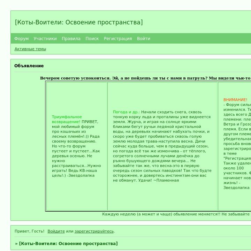Click the Объявление heading

click(x=29, y=66)
